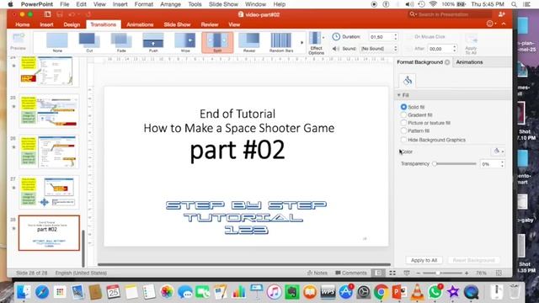
Task: Adjust the Duration stepper arrows
Action: (x=396, y=37)
